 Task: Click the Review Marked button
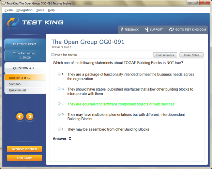[x=24, y=149]
